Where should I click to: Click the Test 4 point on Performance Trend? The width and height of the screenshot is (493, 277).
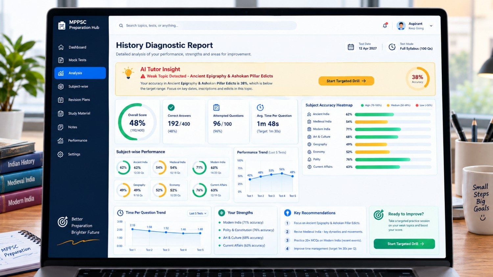click(282, 173)
